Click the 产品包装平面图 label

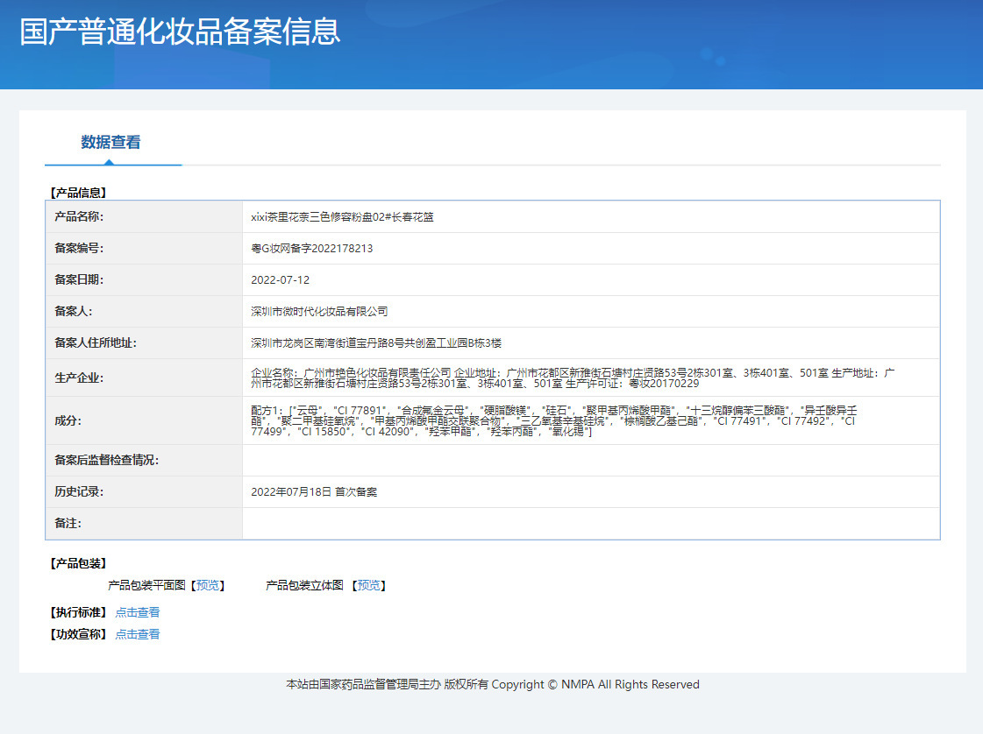tap(146, 586)
